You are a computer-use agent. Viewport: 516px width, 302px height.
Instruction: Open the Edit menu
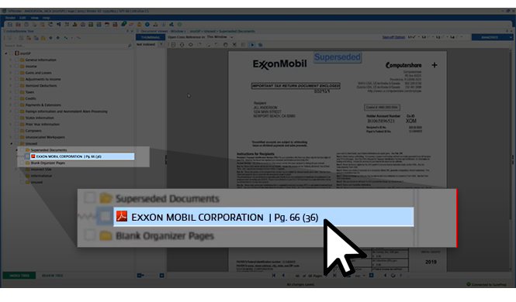[23, 18]
